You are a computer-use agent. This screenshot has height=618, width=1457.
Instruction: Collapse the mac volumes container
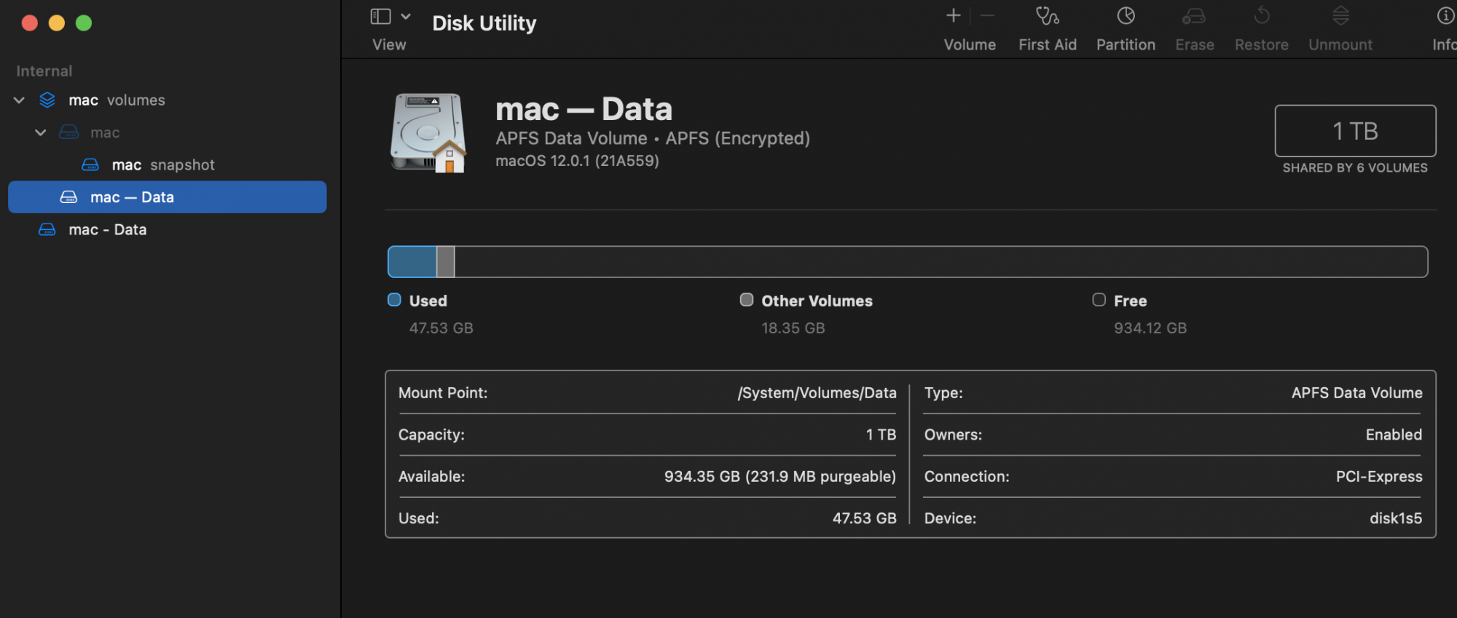tap(19, 100)
